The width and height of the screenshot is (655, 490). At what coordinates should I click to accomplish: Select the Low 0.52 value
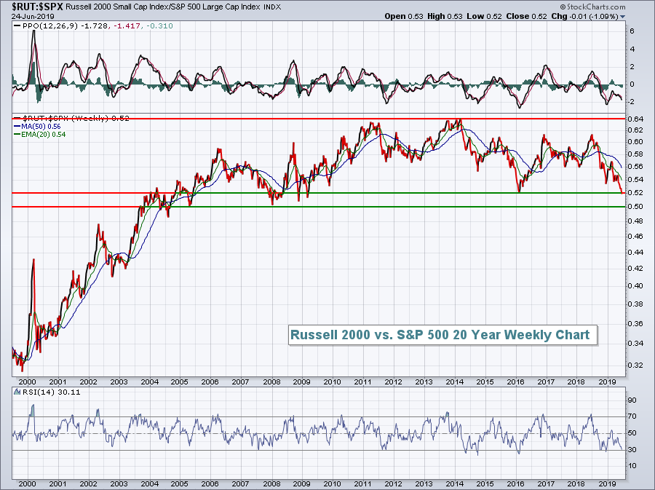pos(483,16)
